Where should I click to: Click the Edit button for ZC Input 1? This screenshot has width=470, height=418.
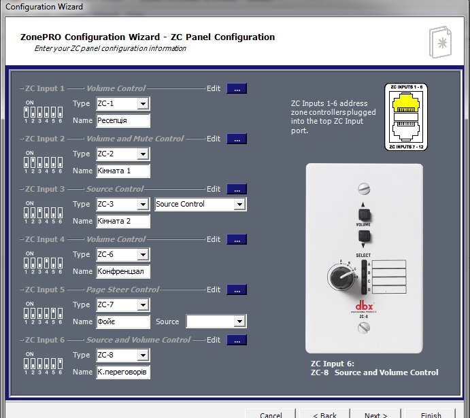[236, 88]
